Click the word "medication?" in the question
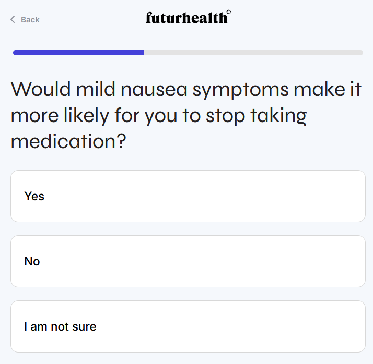The image size is (373, 364). [x=69, y=141]
